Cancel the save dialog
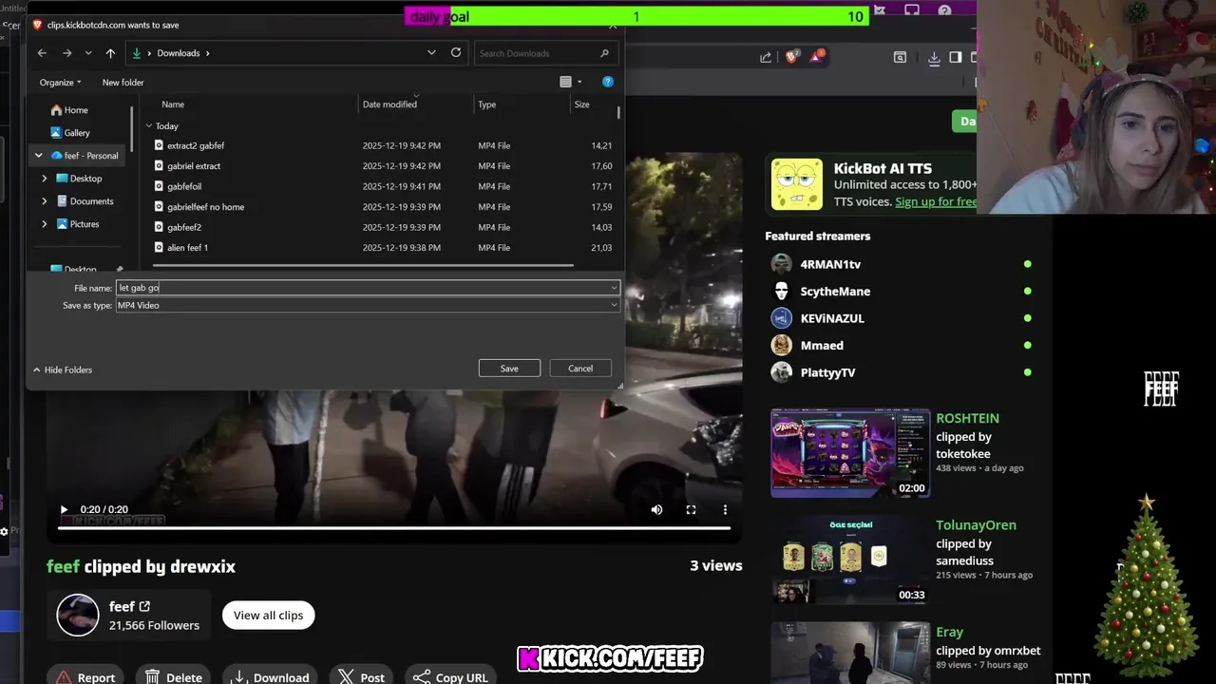This screenshot has height=684, width=1216. [x=580, y=369]
